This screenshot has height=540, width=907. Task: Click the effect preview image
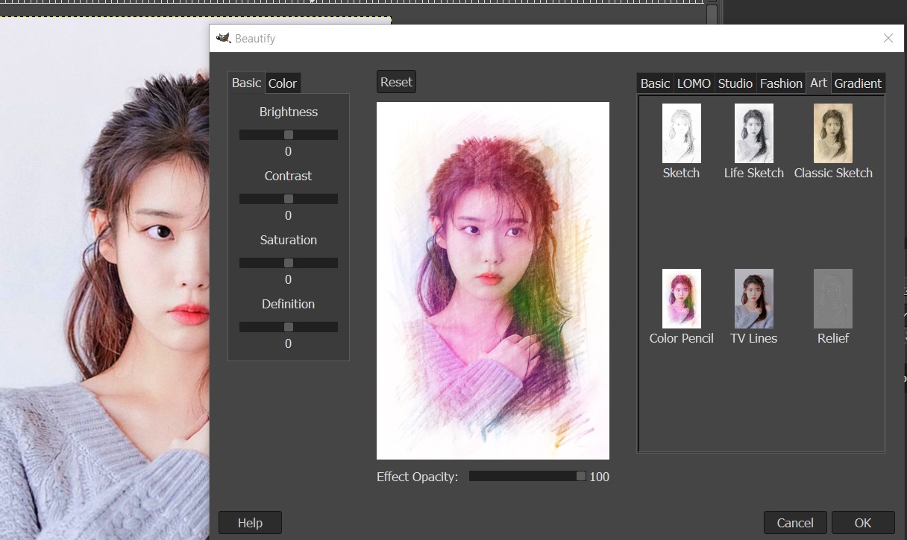pos(493,281)
